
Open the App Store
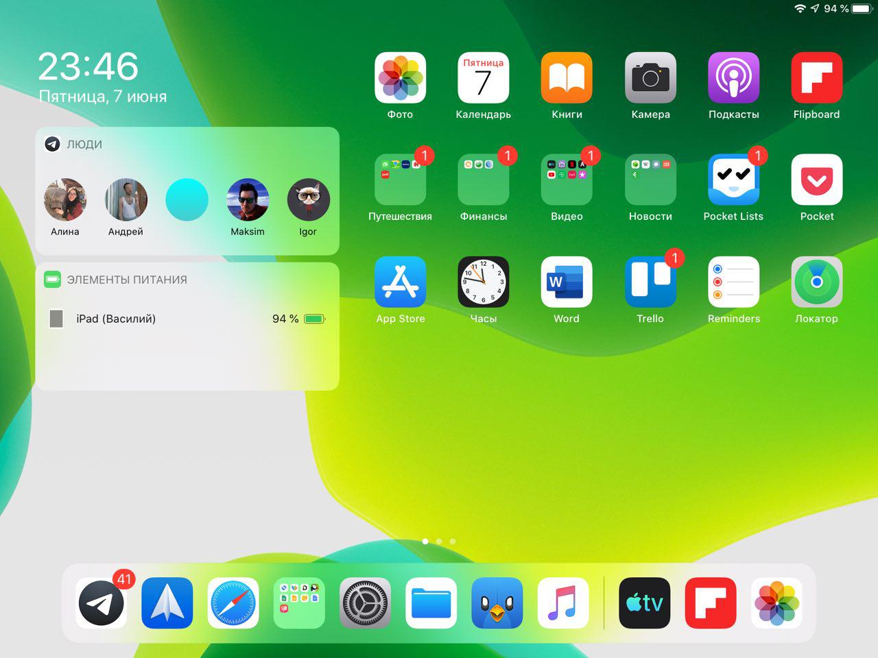400,282
